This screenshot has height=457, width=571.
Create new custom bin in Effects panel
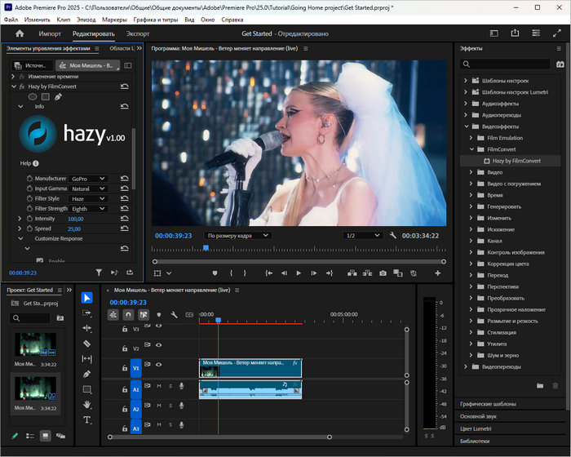point(540,385)
